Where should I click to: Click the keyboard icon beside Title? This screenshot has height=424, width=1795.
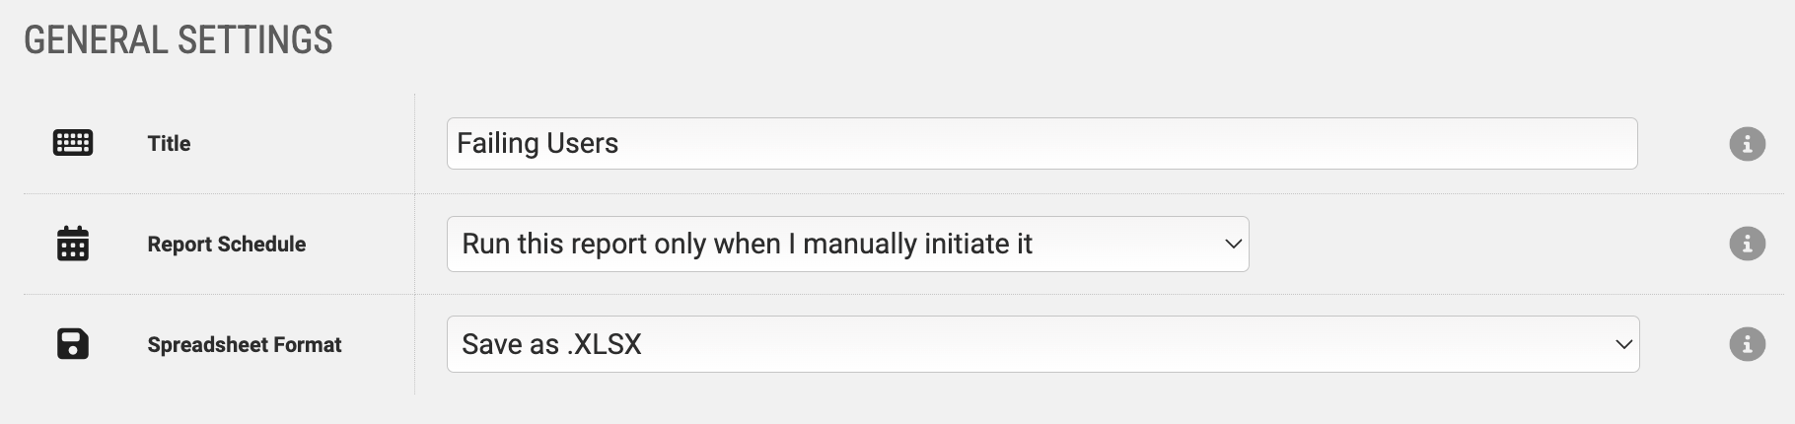tap(72, 143)
